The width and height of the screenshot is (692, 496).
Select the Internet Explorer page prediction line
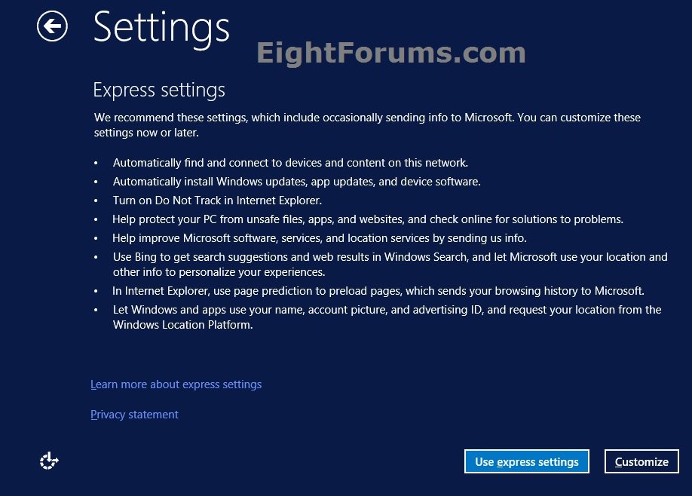point(378,291)
